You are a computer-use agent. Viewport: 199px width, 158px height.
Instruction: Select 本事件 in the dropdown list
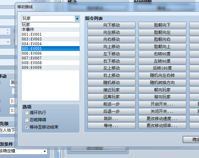click(51, 29)
